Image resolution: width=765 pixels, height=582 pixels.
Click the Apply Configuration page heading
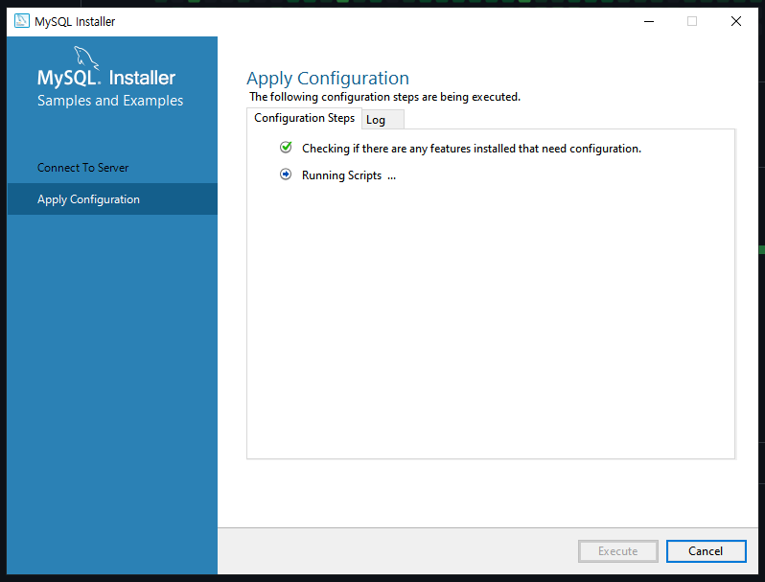pyautogui.click(x=328, y=78)
